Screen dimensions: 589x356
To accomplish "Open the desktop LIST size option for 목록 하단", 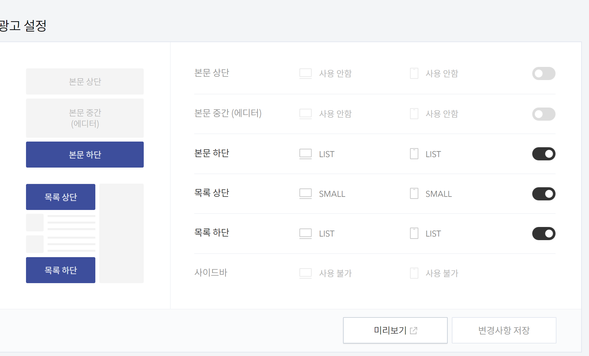I will coord(327,234).
